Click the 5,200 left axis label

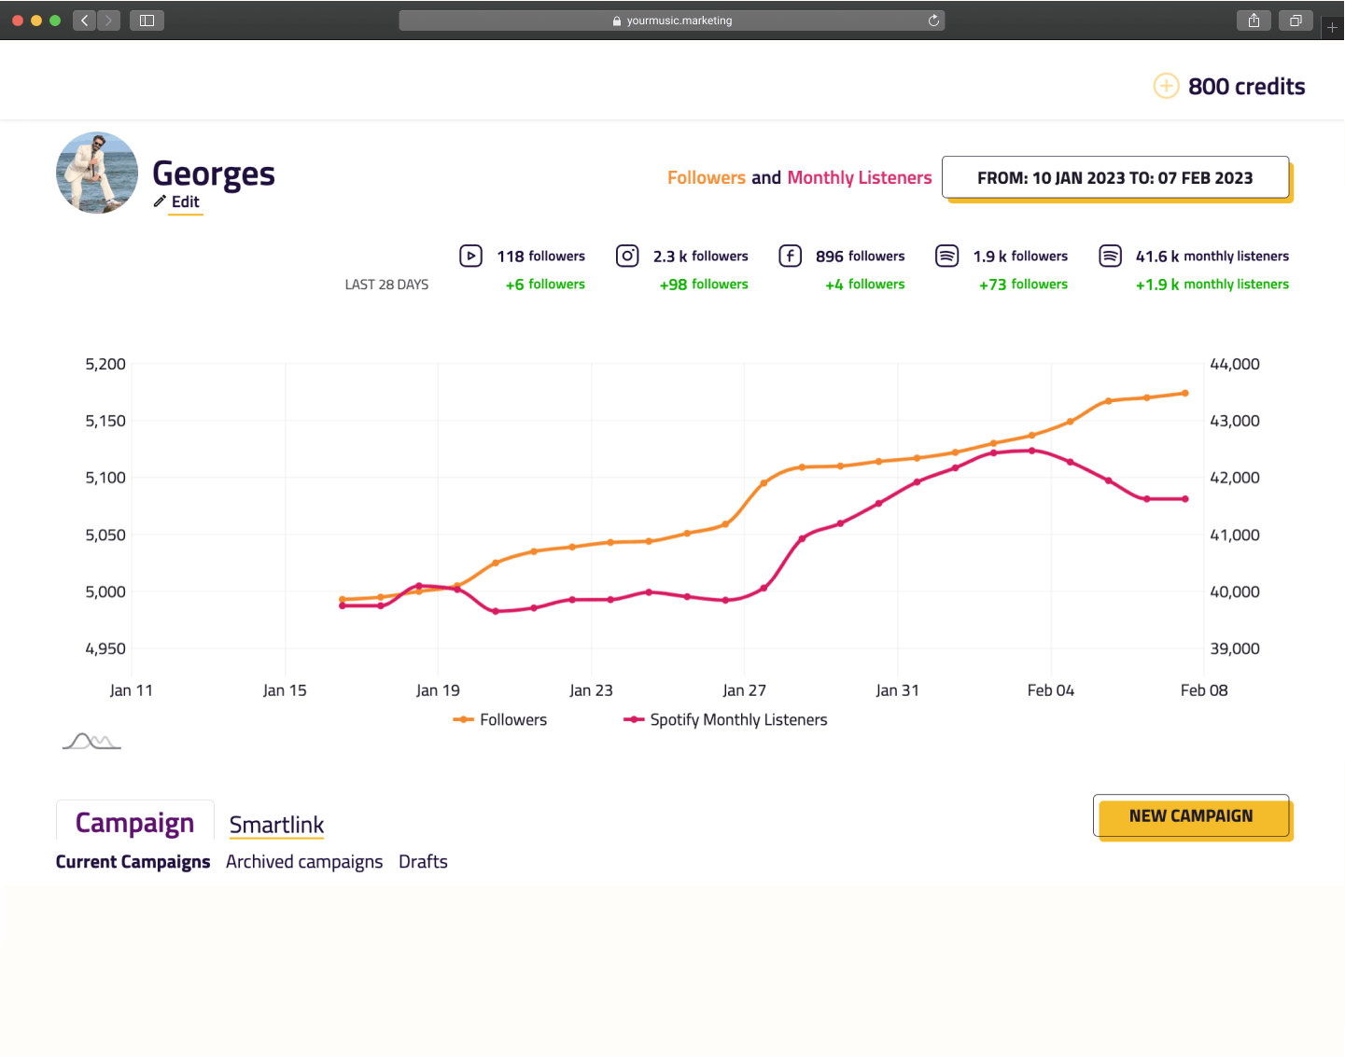[x=105, y=364]
